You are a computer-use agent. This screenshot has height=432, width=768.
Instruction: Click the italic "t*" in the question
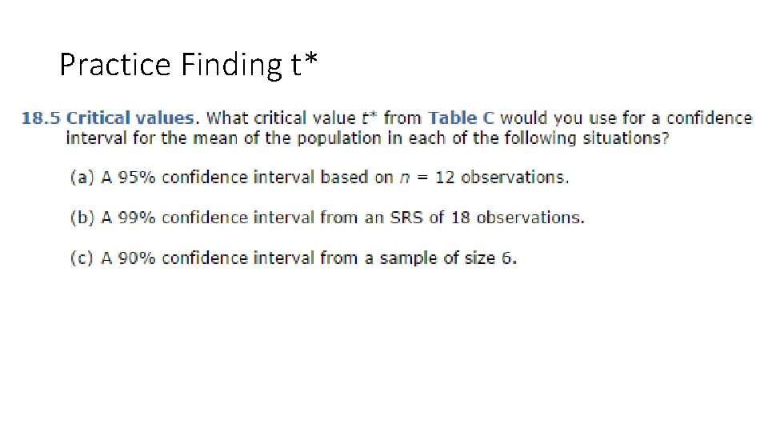point(369,118)
